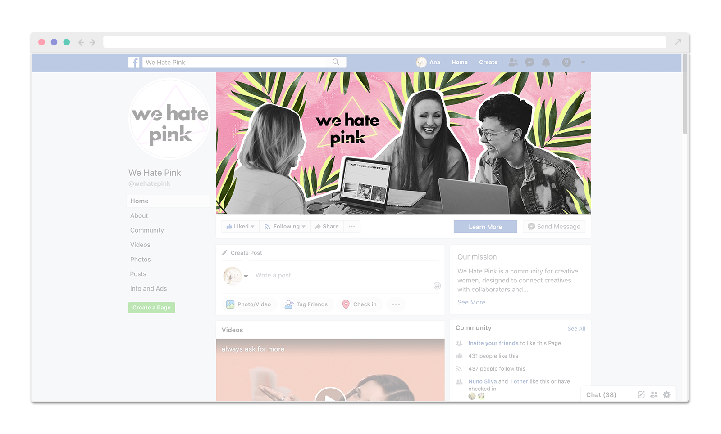Click the We Hate Pink page title

click(155, 173)
